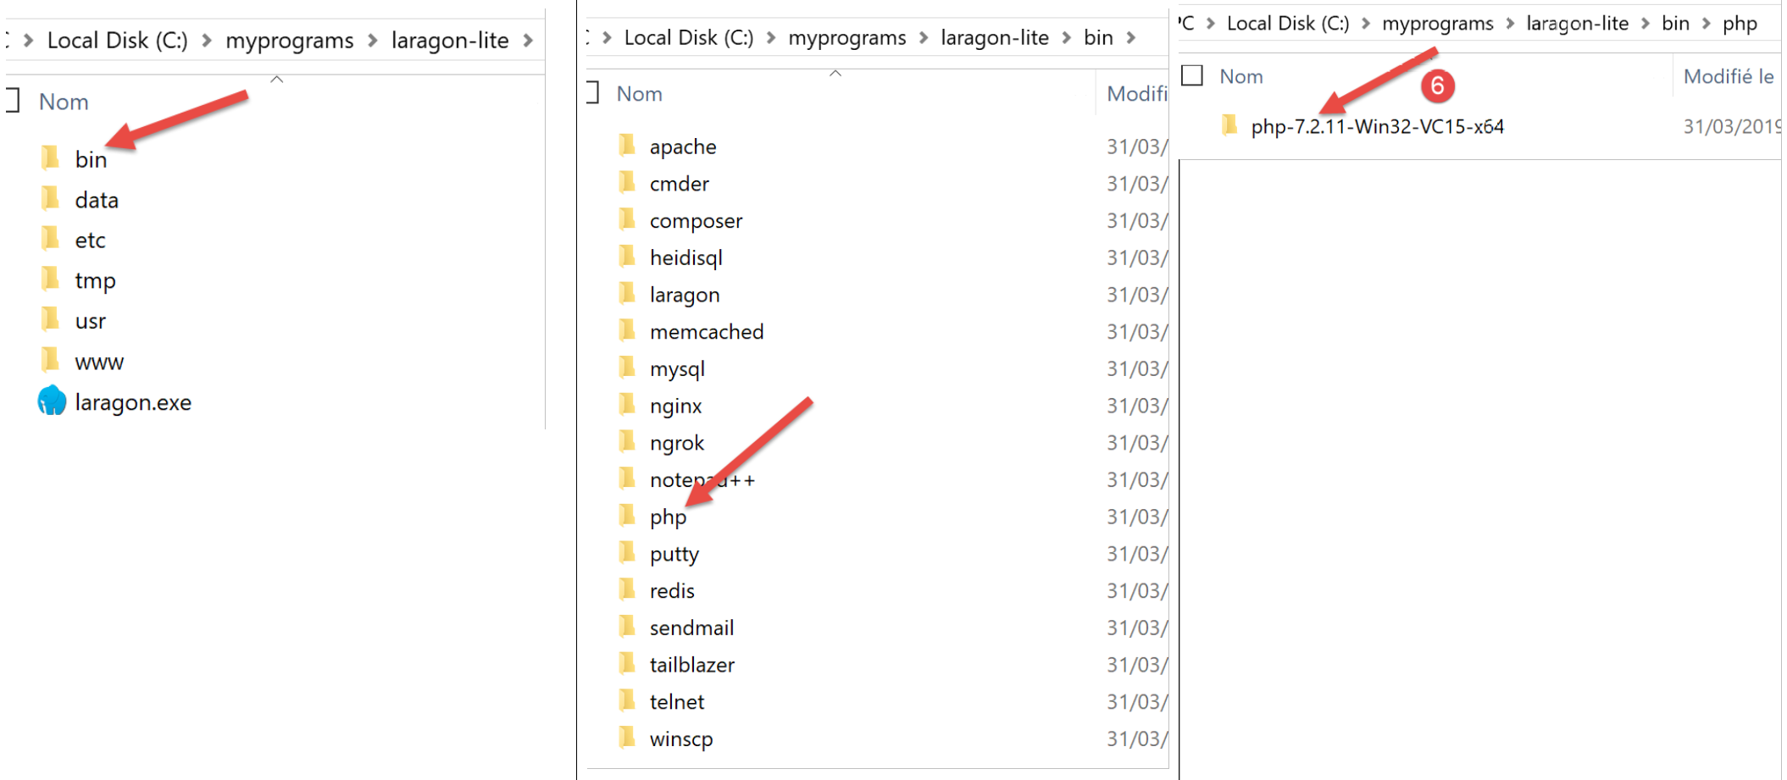
Task: Open the apache folder icon
Action: pyautogui.click(x=627, y=146)
